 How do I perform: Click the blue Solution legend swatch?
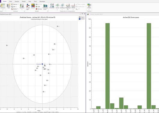point(80,19)
